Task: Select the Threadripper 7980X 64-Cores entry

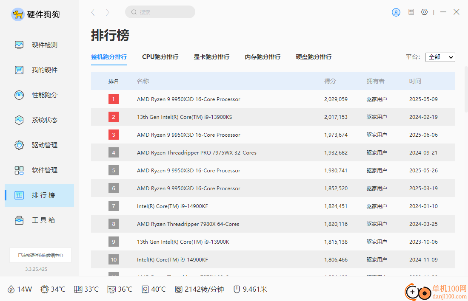Action: (x=273, y=224)
